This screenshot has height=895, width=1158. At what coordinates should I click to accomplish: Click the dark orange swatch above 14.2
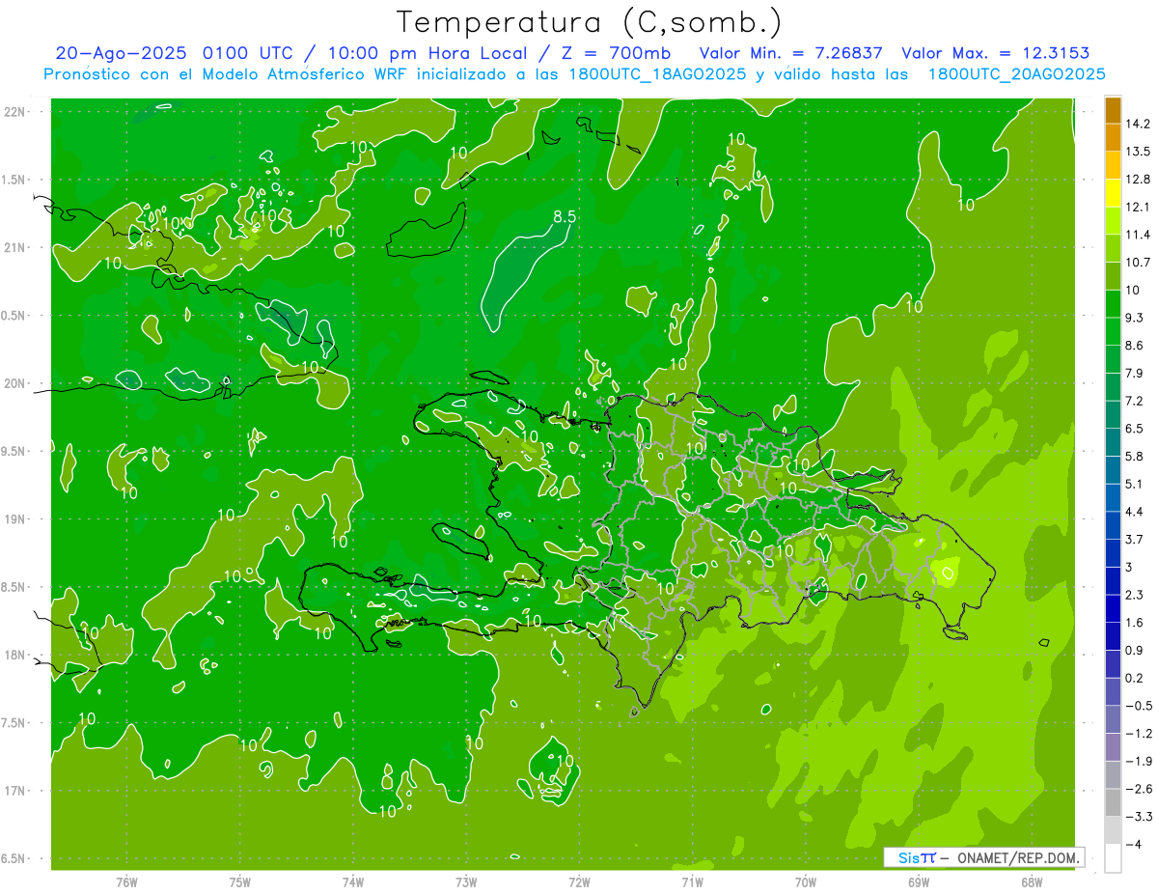coord(1113,110)
